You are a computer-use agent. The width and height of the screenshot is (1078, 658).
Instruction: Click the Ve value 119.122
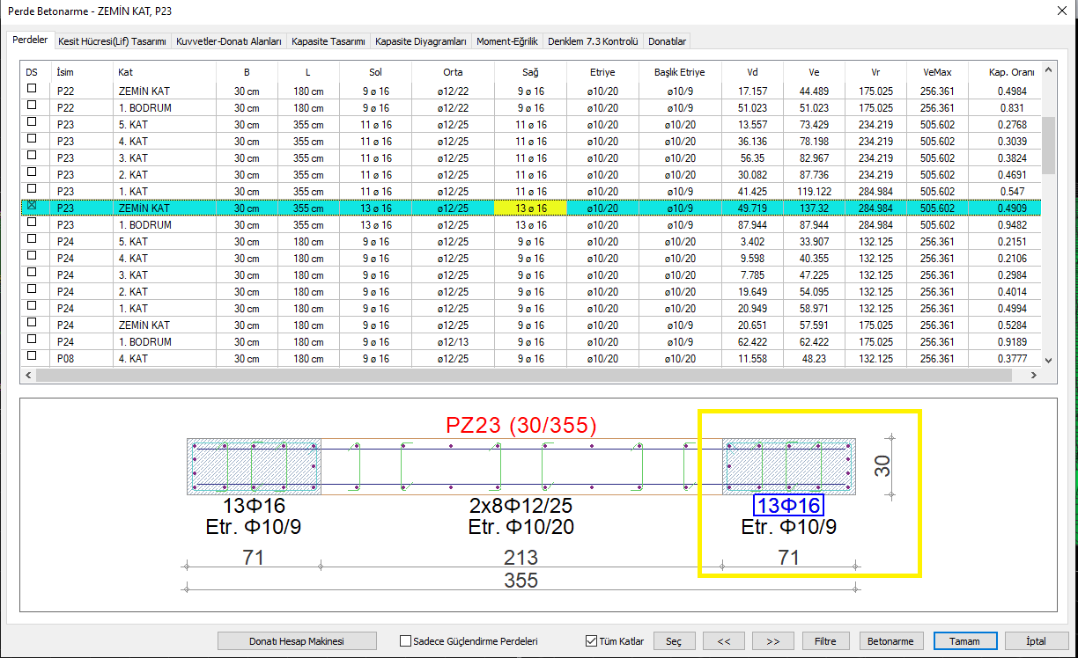click(x=814, y=192)
